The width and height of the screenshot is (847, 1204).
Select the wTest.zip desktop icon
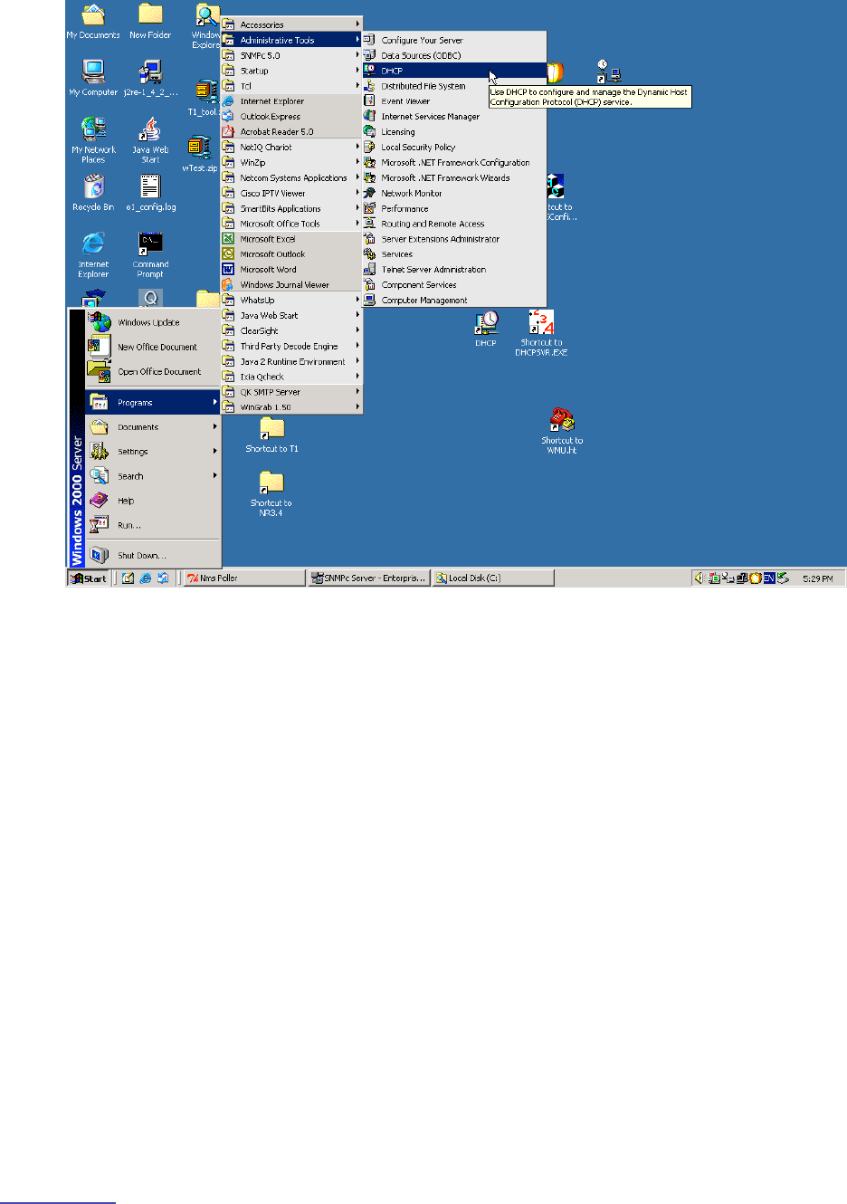[199, 154]
